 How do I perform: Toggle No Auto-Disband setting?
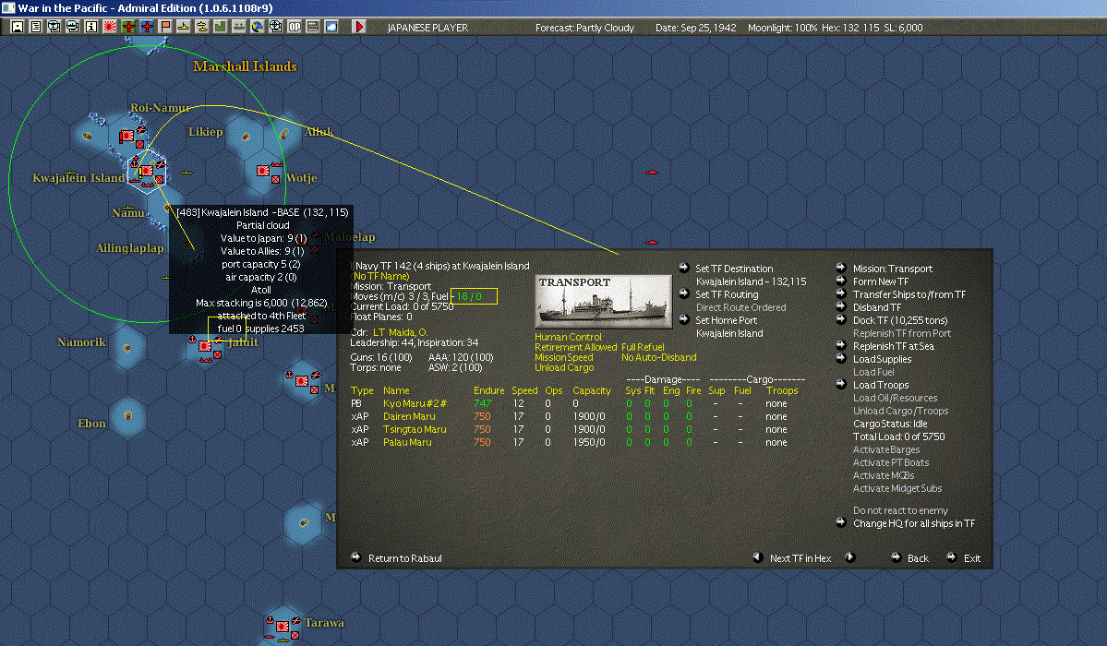click(658, 357)
